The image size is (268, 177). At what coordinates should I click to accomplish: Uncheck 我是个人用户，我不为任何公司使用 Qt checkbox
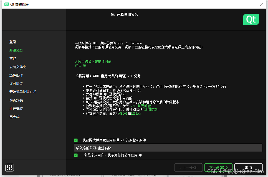[76, 155]
